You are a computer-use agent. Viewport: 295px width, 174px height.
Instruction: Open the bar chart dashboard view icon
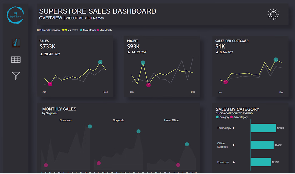coord(16,43)
